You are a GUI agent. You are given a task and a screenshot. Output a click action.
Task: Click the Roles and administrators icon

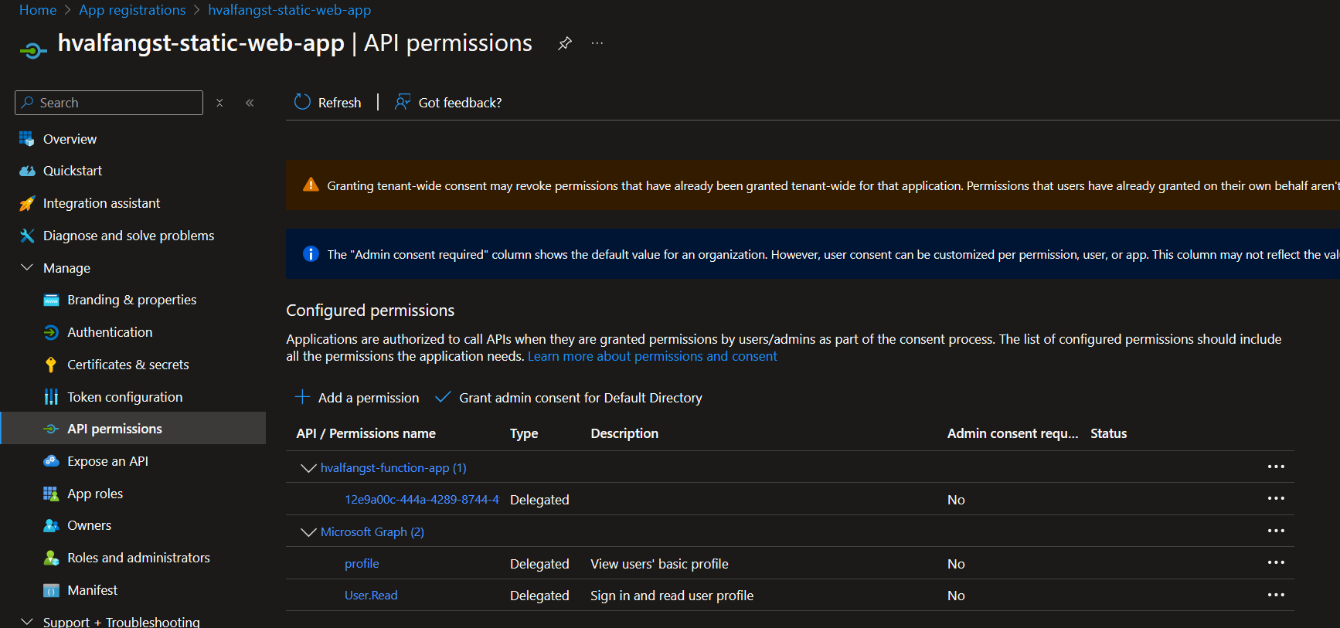[x=51, y=558]
